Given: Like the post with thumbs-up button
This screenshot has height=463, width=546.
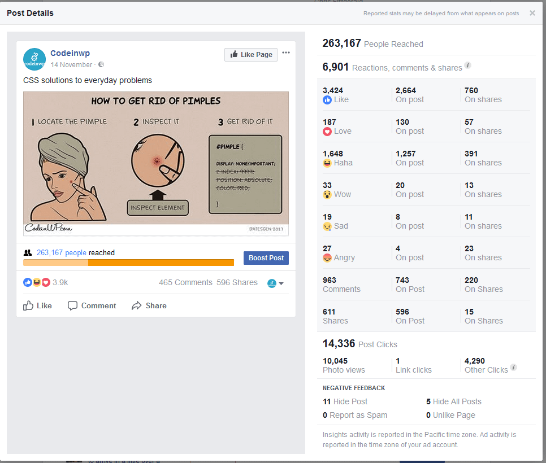Looking at the screenshot, I should (37, 305).
